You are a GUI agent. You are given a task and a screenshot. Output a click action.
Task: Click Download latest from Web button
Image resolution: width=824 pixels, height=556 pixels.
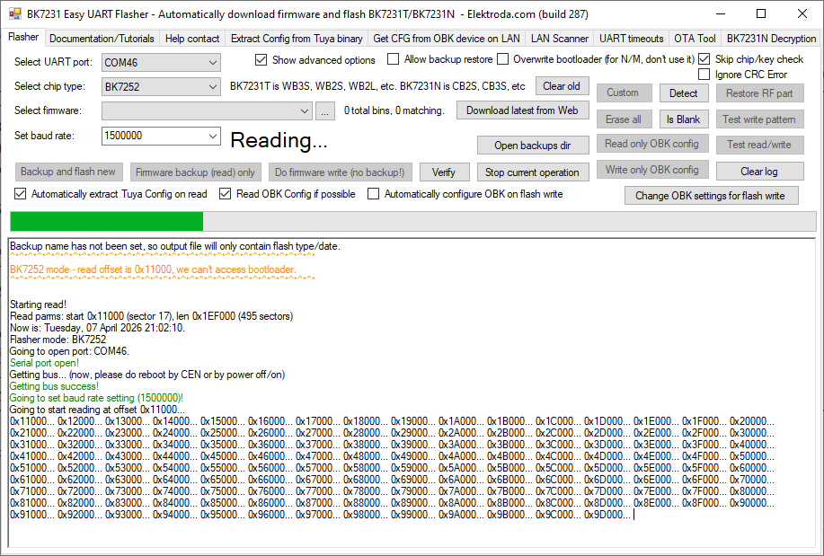[522, 110]
